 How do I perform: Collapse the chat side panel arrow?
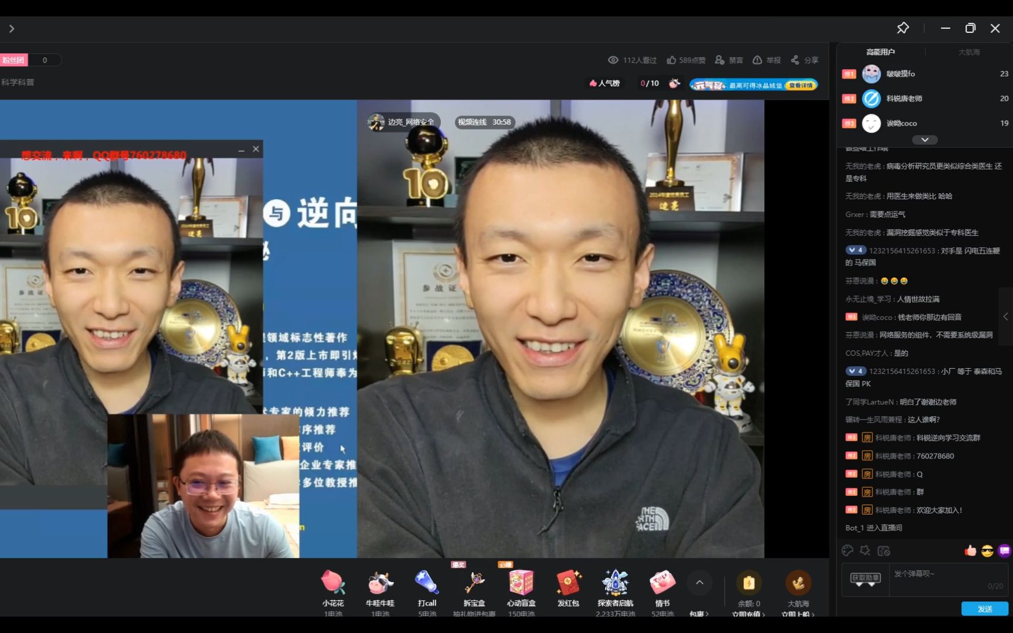point(1005,316)
